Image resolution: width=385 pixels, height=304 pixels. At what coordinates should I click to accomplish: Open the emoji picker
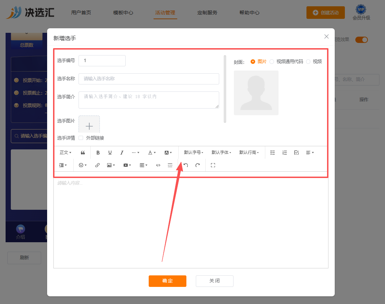(x=82, y=165)
